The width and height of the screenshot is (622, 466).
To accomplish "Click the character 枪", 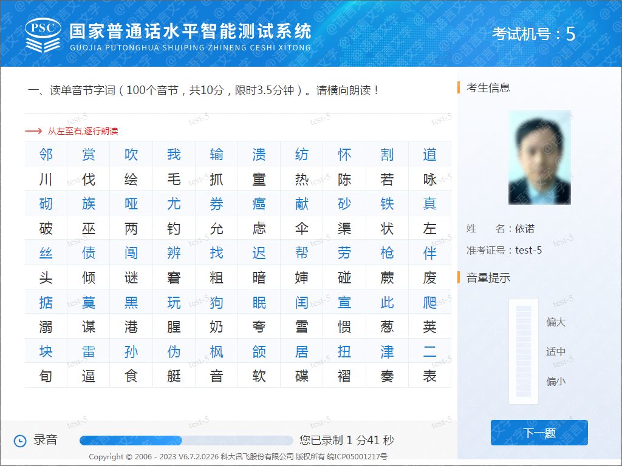I will pos(387,253).
